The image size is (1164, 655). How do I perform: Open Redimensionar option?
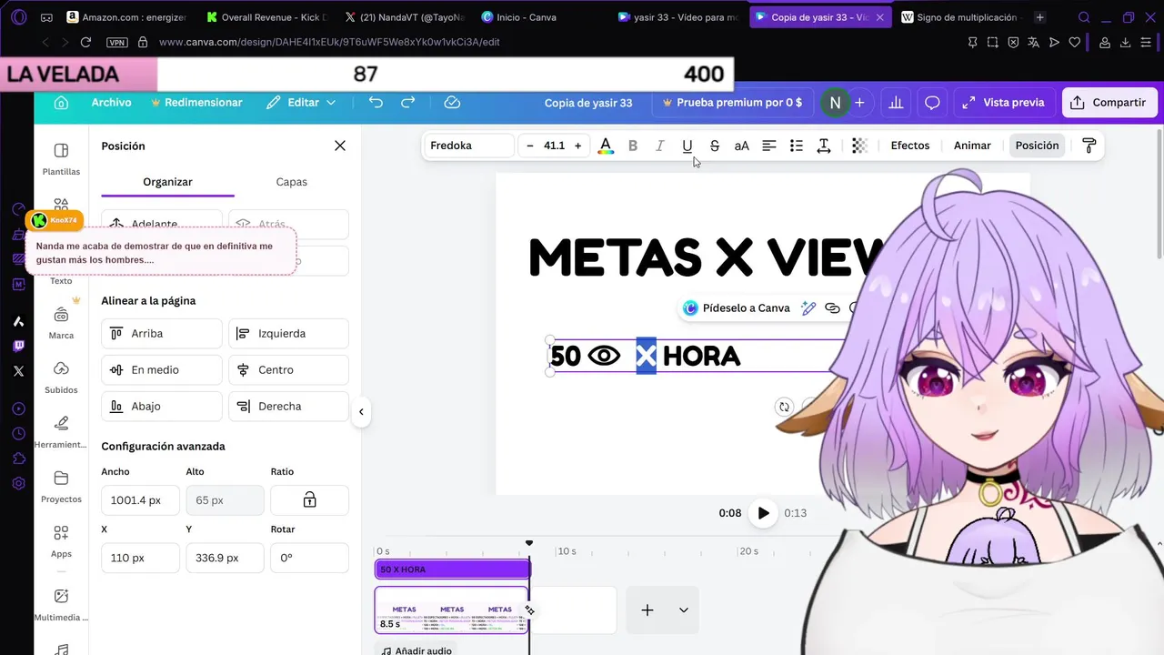[x=196, y=103]
